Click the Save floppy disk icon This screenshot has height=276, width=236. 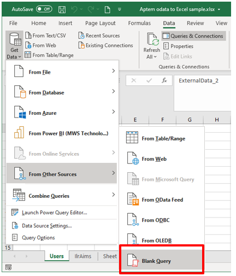(x=62, y=9)
